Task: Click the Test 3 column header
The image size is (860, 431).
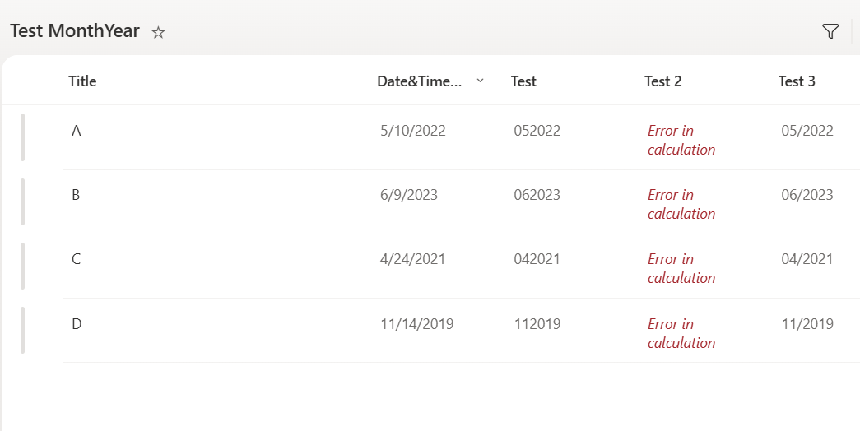Action: tap(797, 81)
